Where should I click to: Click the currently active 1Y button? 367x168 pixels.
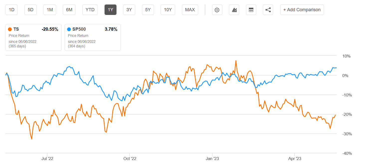pyautogui.click(x=110, y=10)
